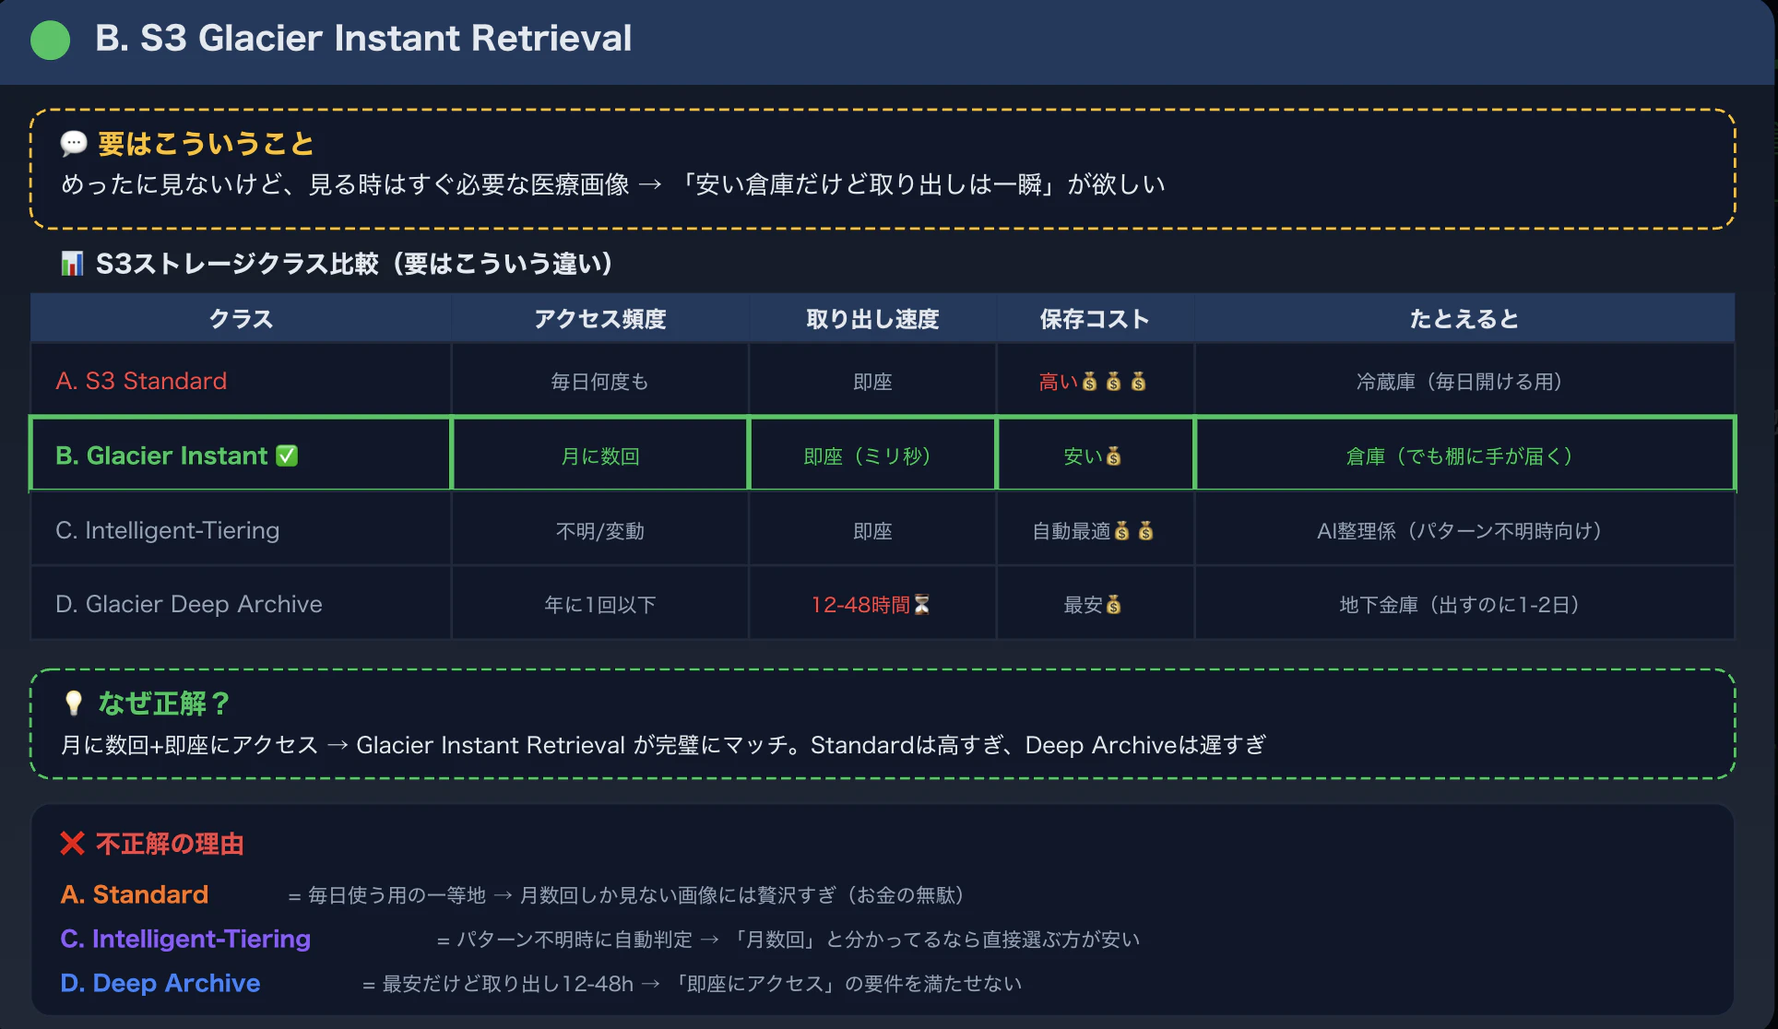Click the アクセス頻度 column header
Screen dimensions: 1778x1029
600,319
